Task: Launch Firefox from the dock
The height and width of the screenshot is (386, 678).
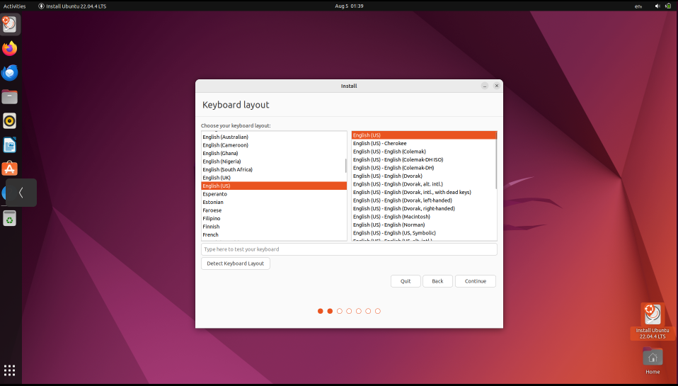Action: coord(9,48)
